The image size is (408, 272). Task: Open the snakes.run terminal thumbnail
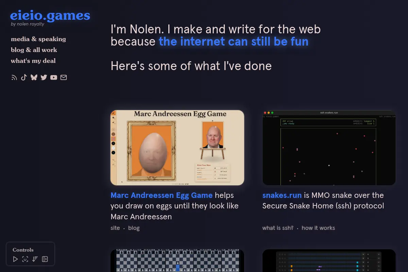tap(329, 148)
